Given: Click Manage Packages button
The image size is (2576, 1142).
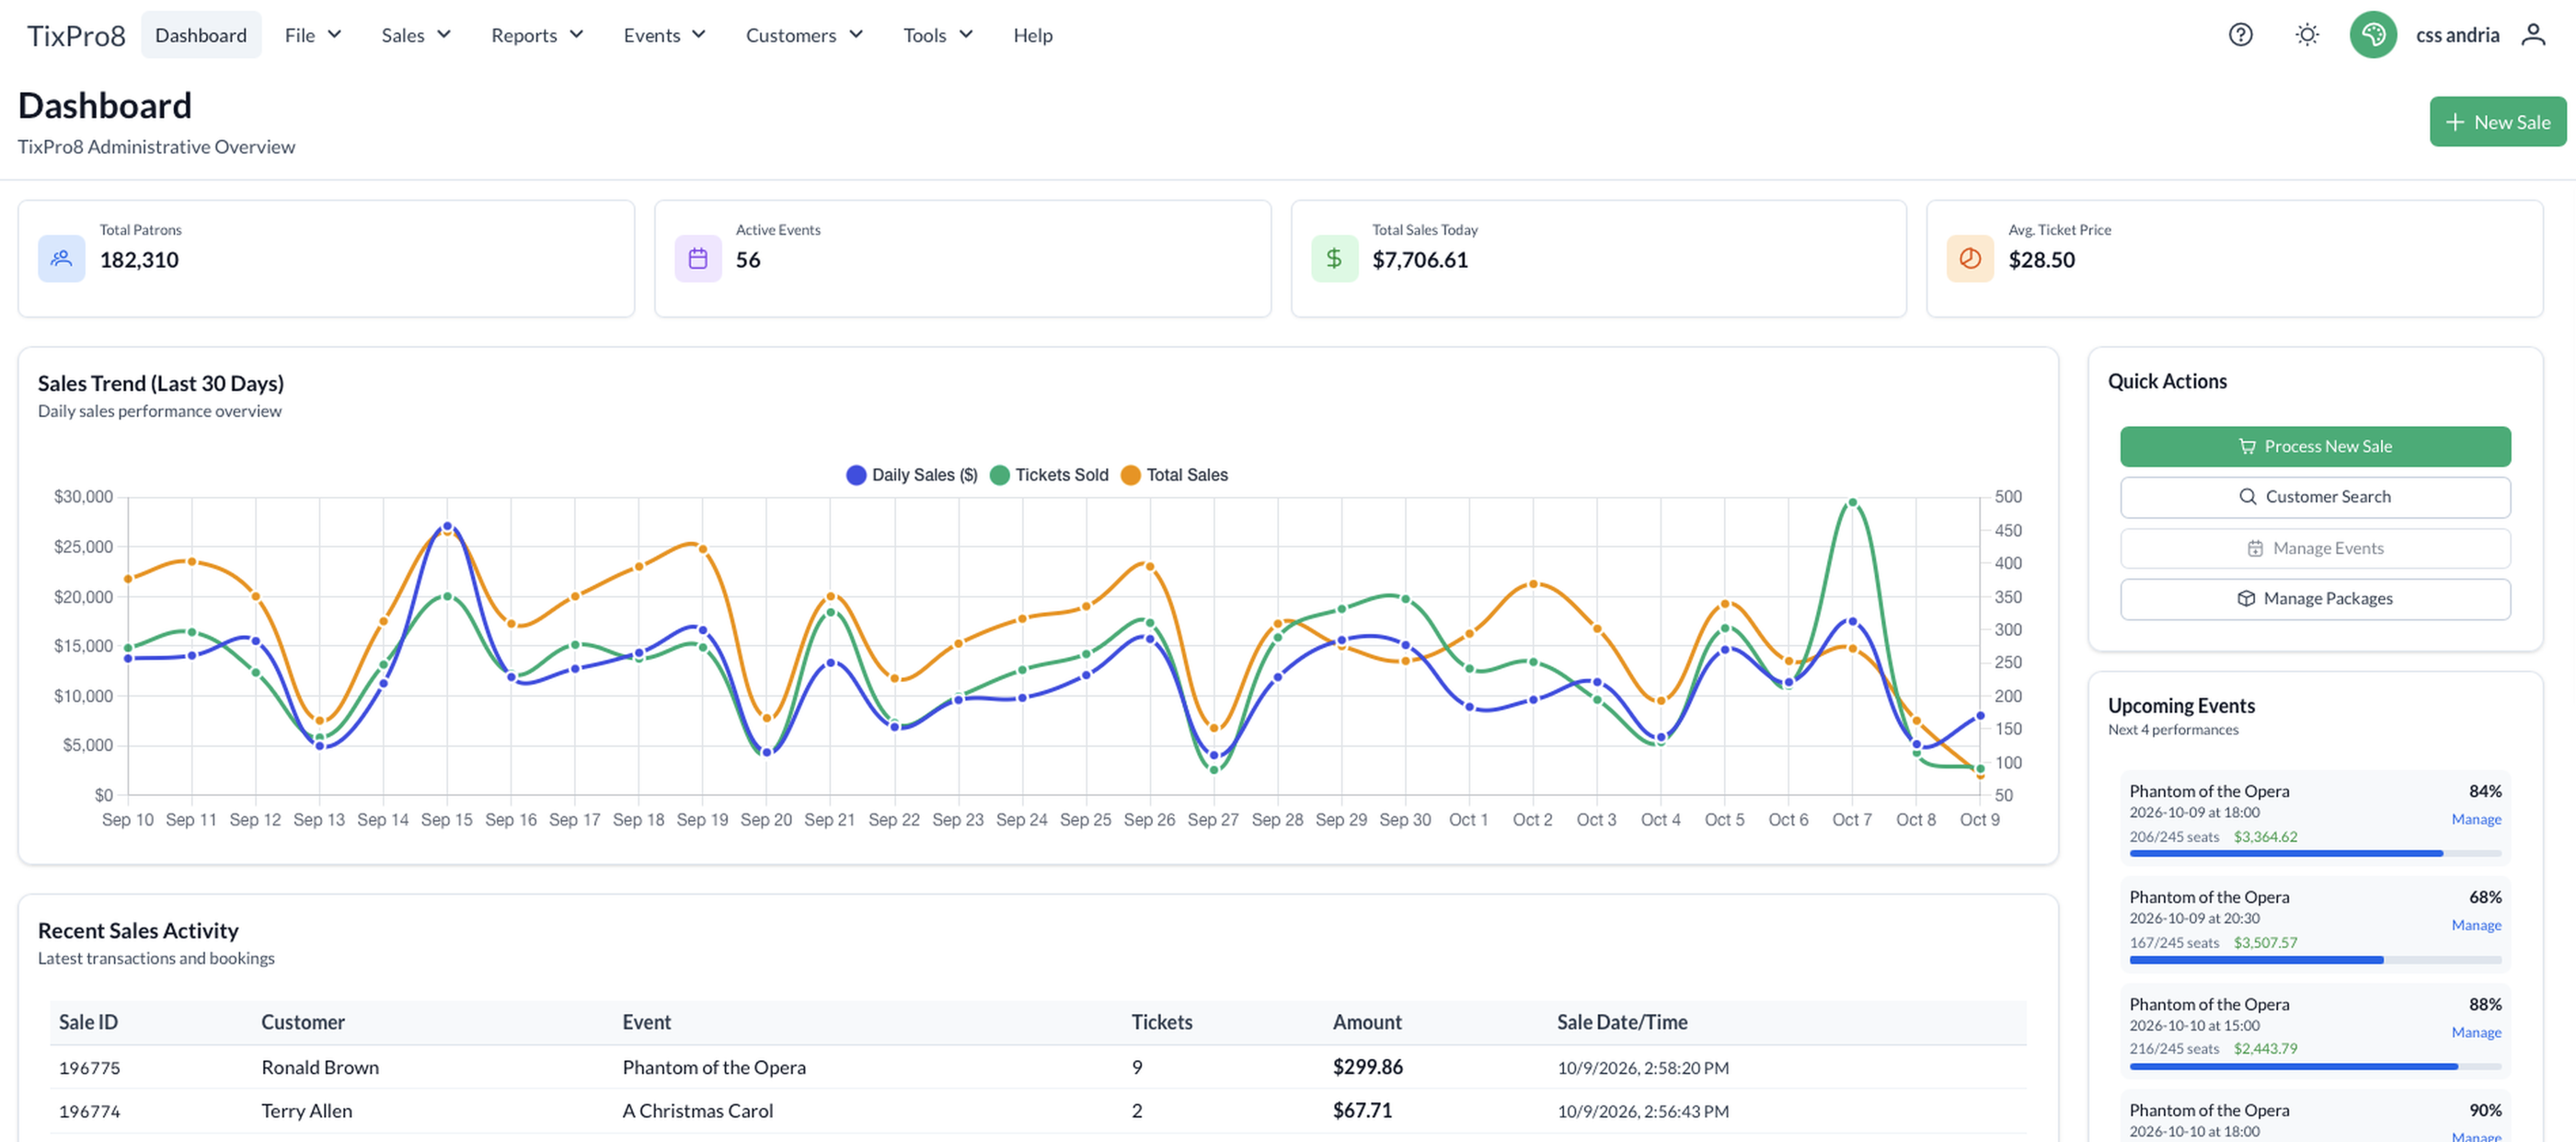Looking at the screenshot, I should tap(2314, 599).
